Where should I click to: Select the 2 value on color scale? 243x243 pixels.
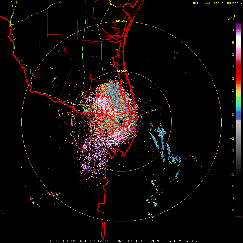coord(233,90)
